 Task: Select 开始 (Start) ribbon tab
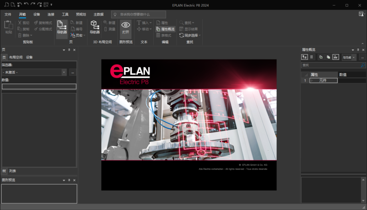click(x=22, y=14)
